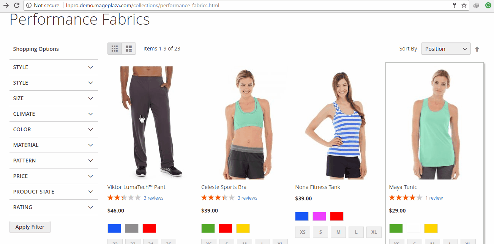This screenshot has height=244, width=494.
Task: Select size XS for Nona Fitness Tank
Action: coord(303,232)
